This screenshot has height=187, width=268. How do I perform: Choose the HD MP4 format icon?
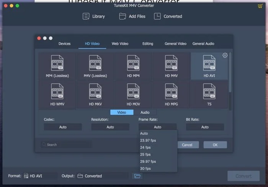pos(133,63)
